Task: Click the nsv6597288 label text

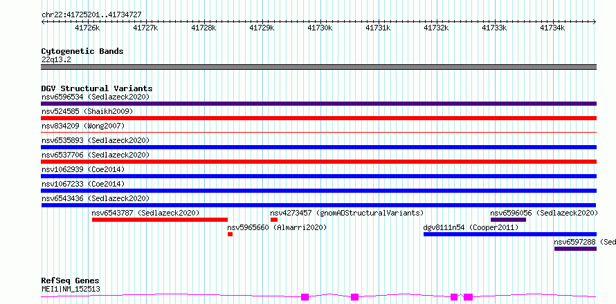Action: 574,242
